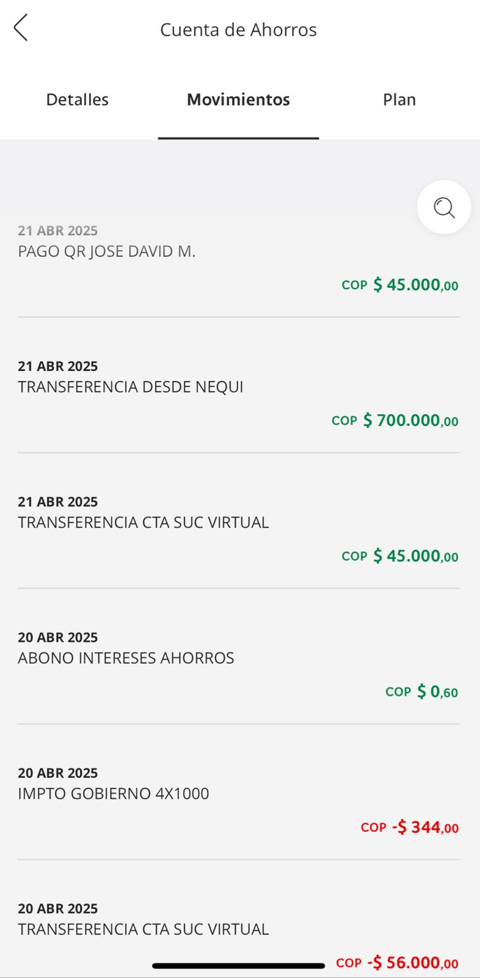Image resolution: width=480 pixels, height=978 pixels.
Task: Select the Movimientos tab
Action: (238, 100)
